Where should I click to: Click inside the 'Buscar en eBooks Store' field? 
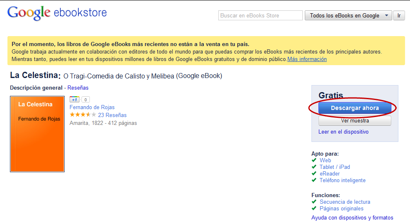[260, 16]
